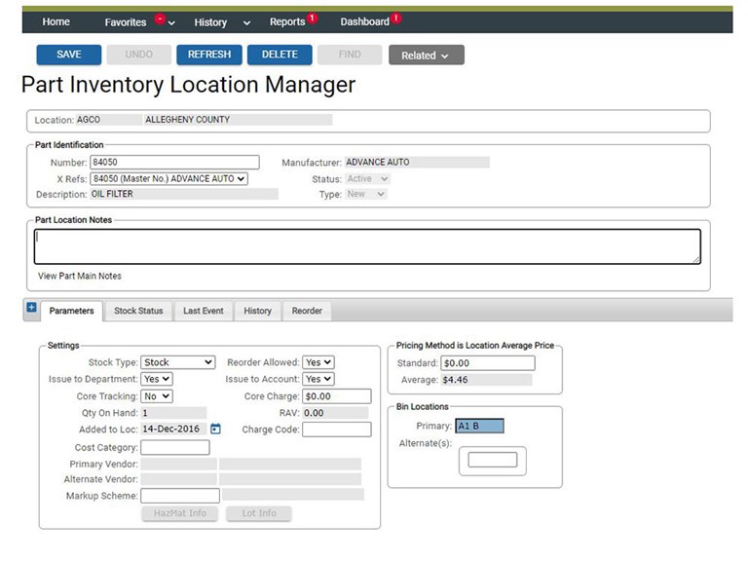Open the Related dropdown button
The height and width of the screenshot is (561, 748).
(426, 55)
